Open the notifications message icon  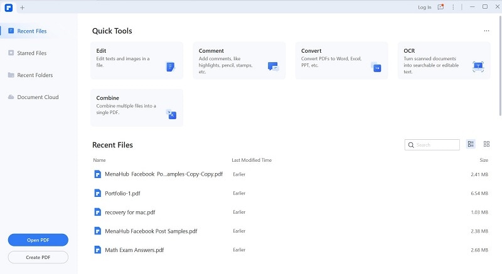click(441, 7)
